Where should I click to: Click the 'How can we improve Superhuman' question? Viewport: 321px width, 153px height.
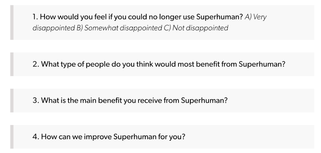(x=109, y=137)
